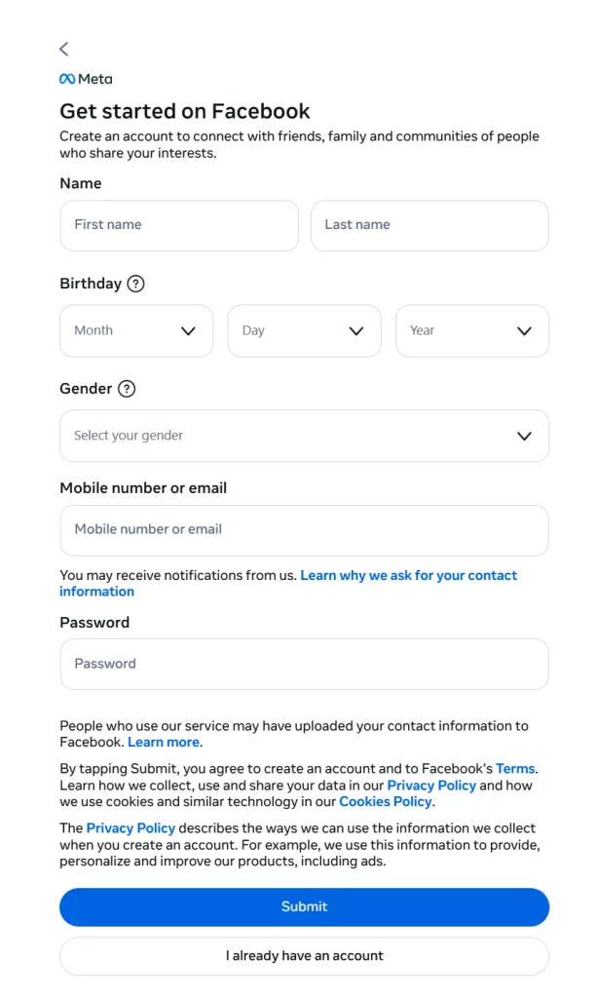Click the Privacy Policy link in last paragraph
This screenshot has width=598, height=998.
click(131, 827)
